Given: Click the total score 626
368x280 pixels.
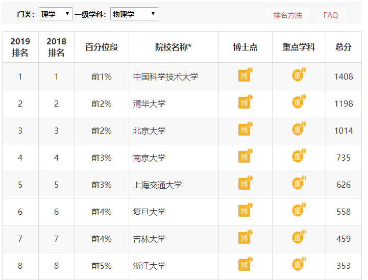Looking at the screenshot, I should point(344,185).
